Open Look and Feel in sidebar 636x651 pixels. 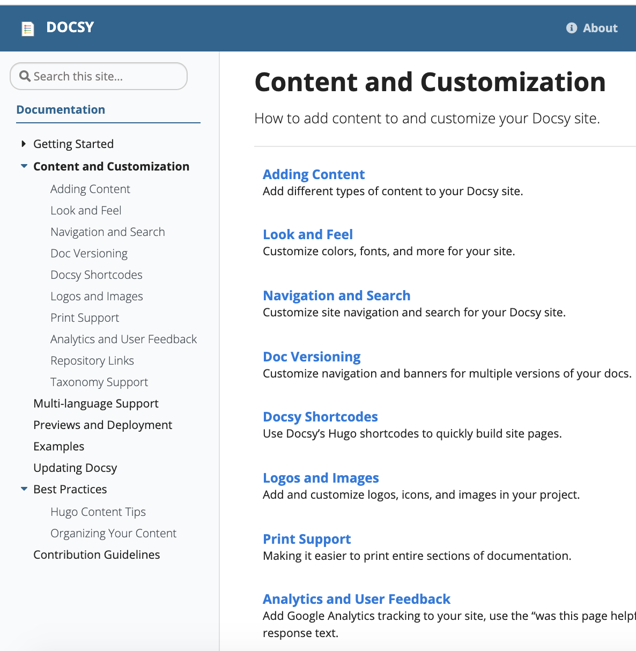pos(86,210)
